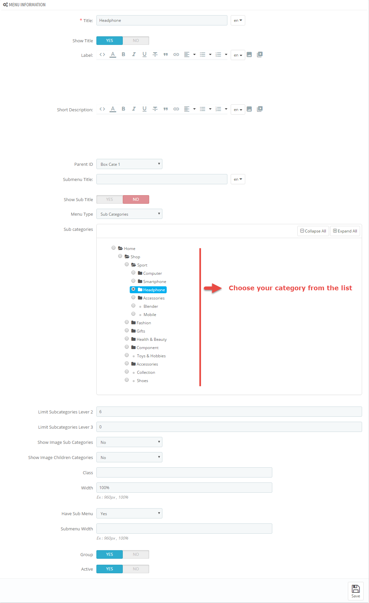
Task: Insert image in Short Description editor
Action: (x=249, y=109)
